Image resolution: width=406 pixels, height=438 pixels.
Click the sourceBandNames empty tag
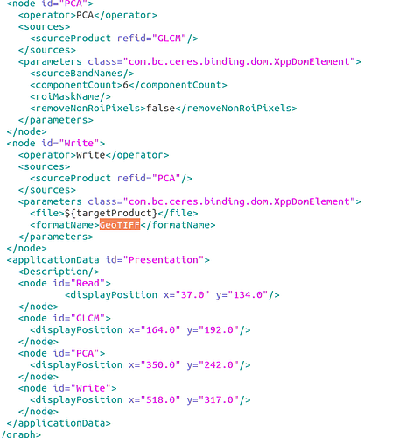[x=82, y=74]
